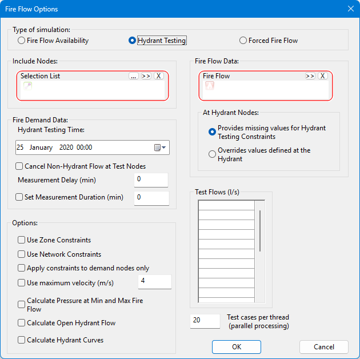Click the Fire Flow >> button

coord(310,76)
